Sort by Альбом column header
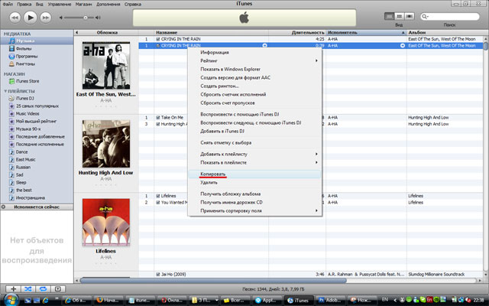The image size is (489, 306). pos(445,32)
